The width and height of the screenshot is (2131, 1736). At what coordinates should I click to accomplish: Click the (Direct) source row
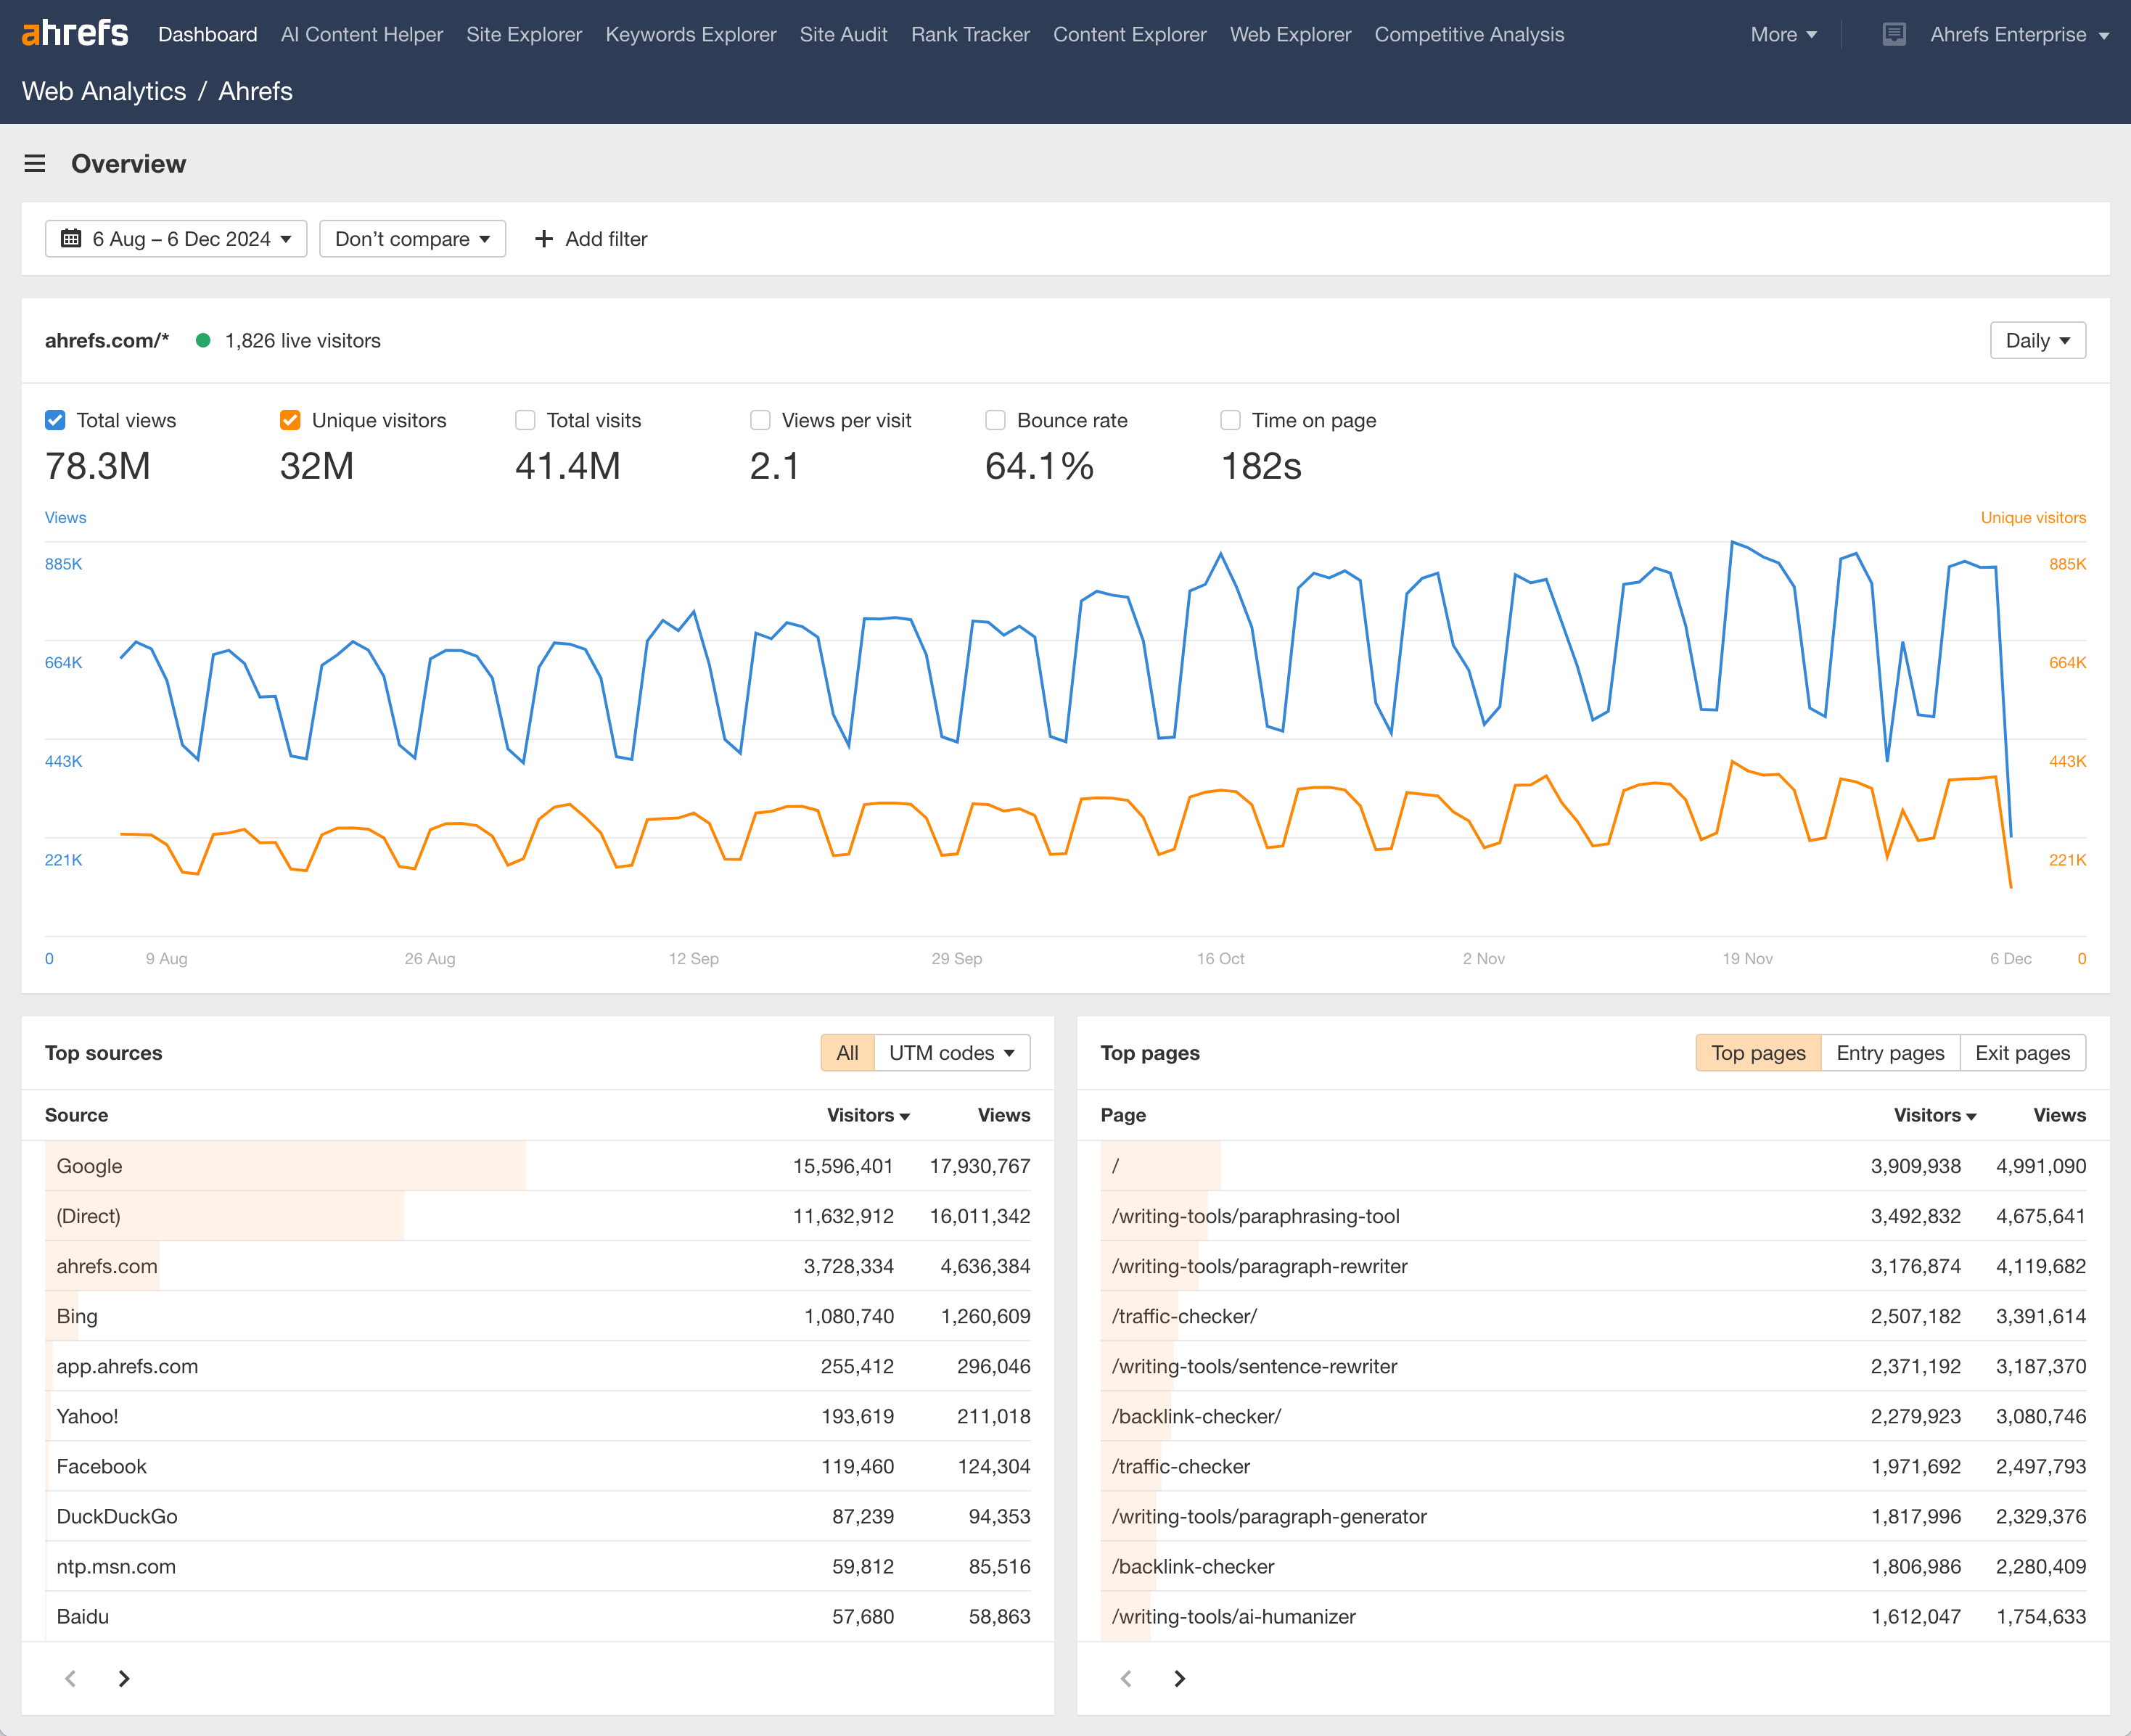538,1216
